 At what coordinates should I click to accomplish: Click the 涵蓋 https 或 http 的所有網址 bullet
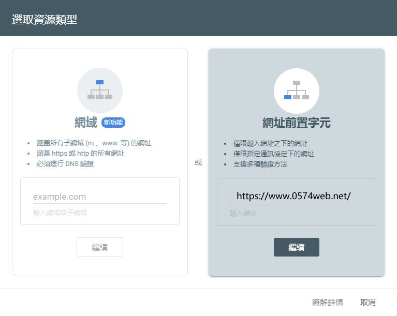(x=81, y=154)
